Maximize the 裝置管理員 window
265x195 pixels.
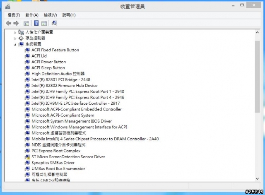[x=242, y=5]
